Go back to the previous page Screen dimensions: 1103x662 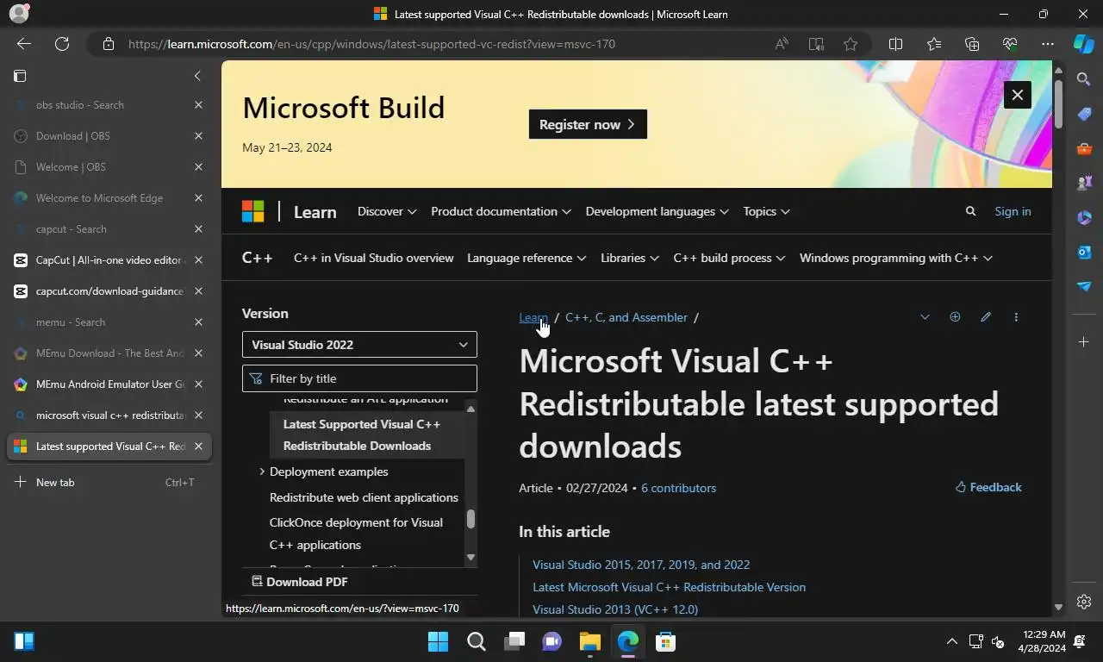[x=24, y=44]
